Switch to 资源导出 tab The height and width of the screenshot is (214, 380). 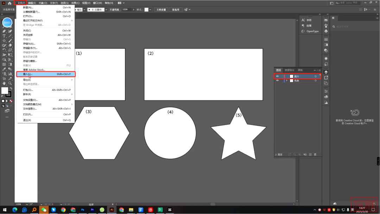point(289,70)
